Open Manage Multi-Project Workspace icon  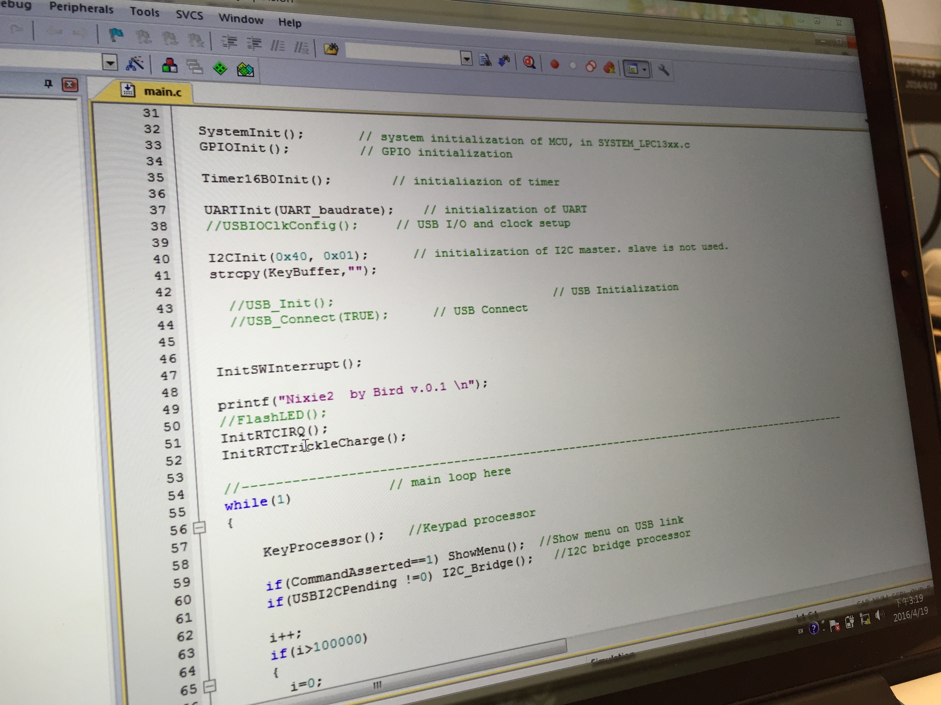(195, 67)
